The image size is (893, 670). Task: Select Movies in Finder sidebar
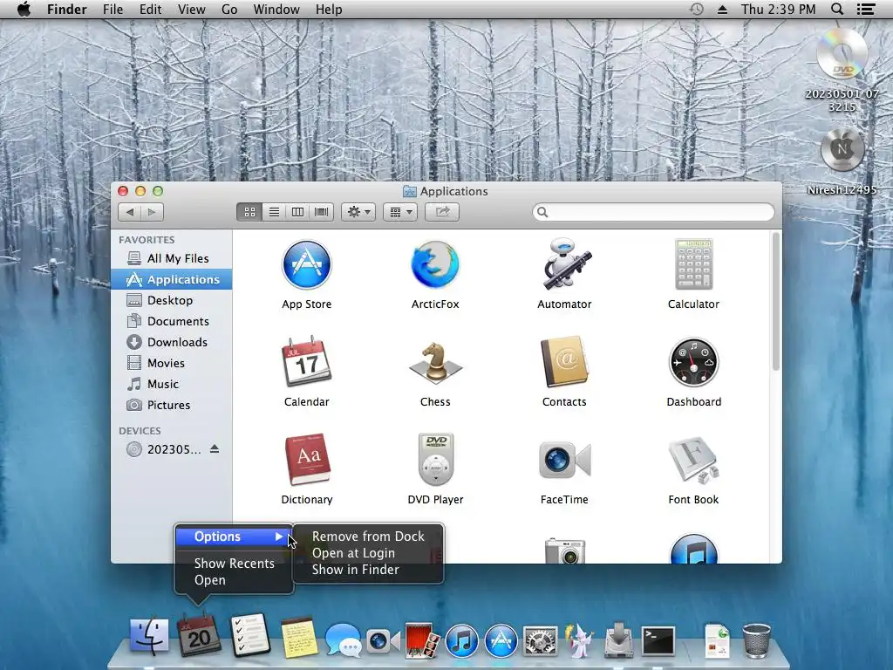click(x=172, y=363)
